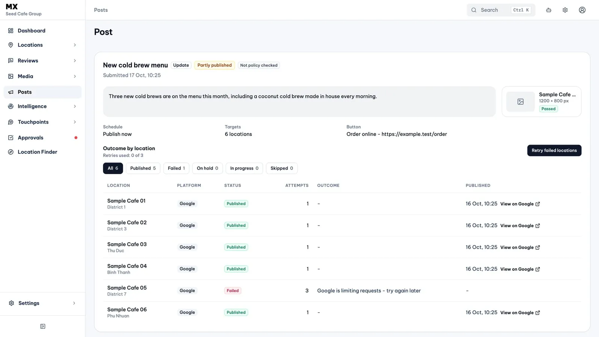Expand the Reviews menu chevron
Screen dimensions: 599x337
click(75, 61)
